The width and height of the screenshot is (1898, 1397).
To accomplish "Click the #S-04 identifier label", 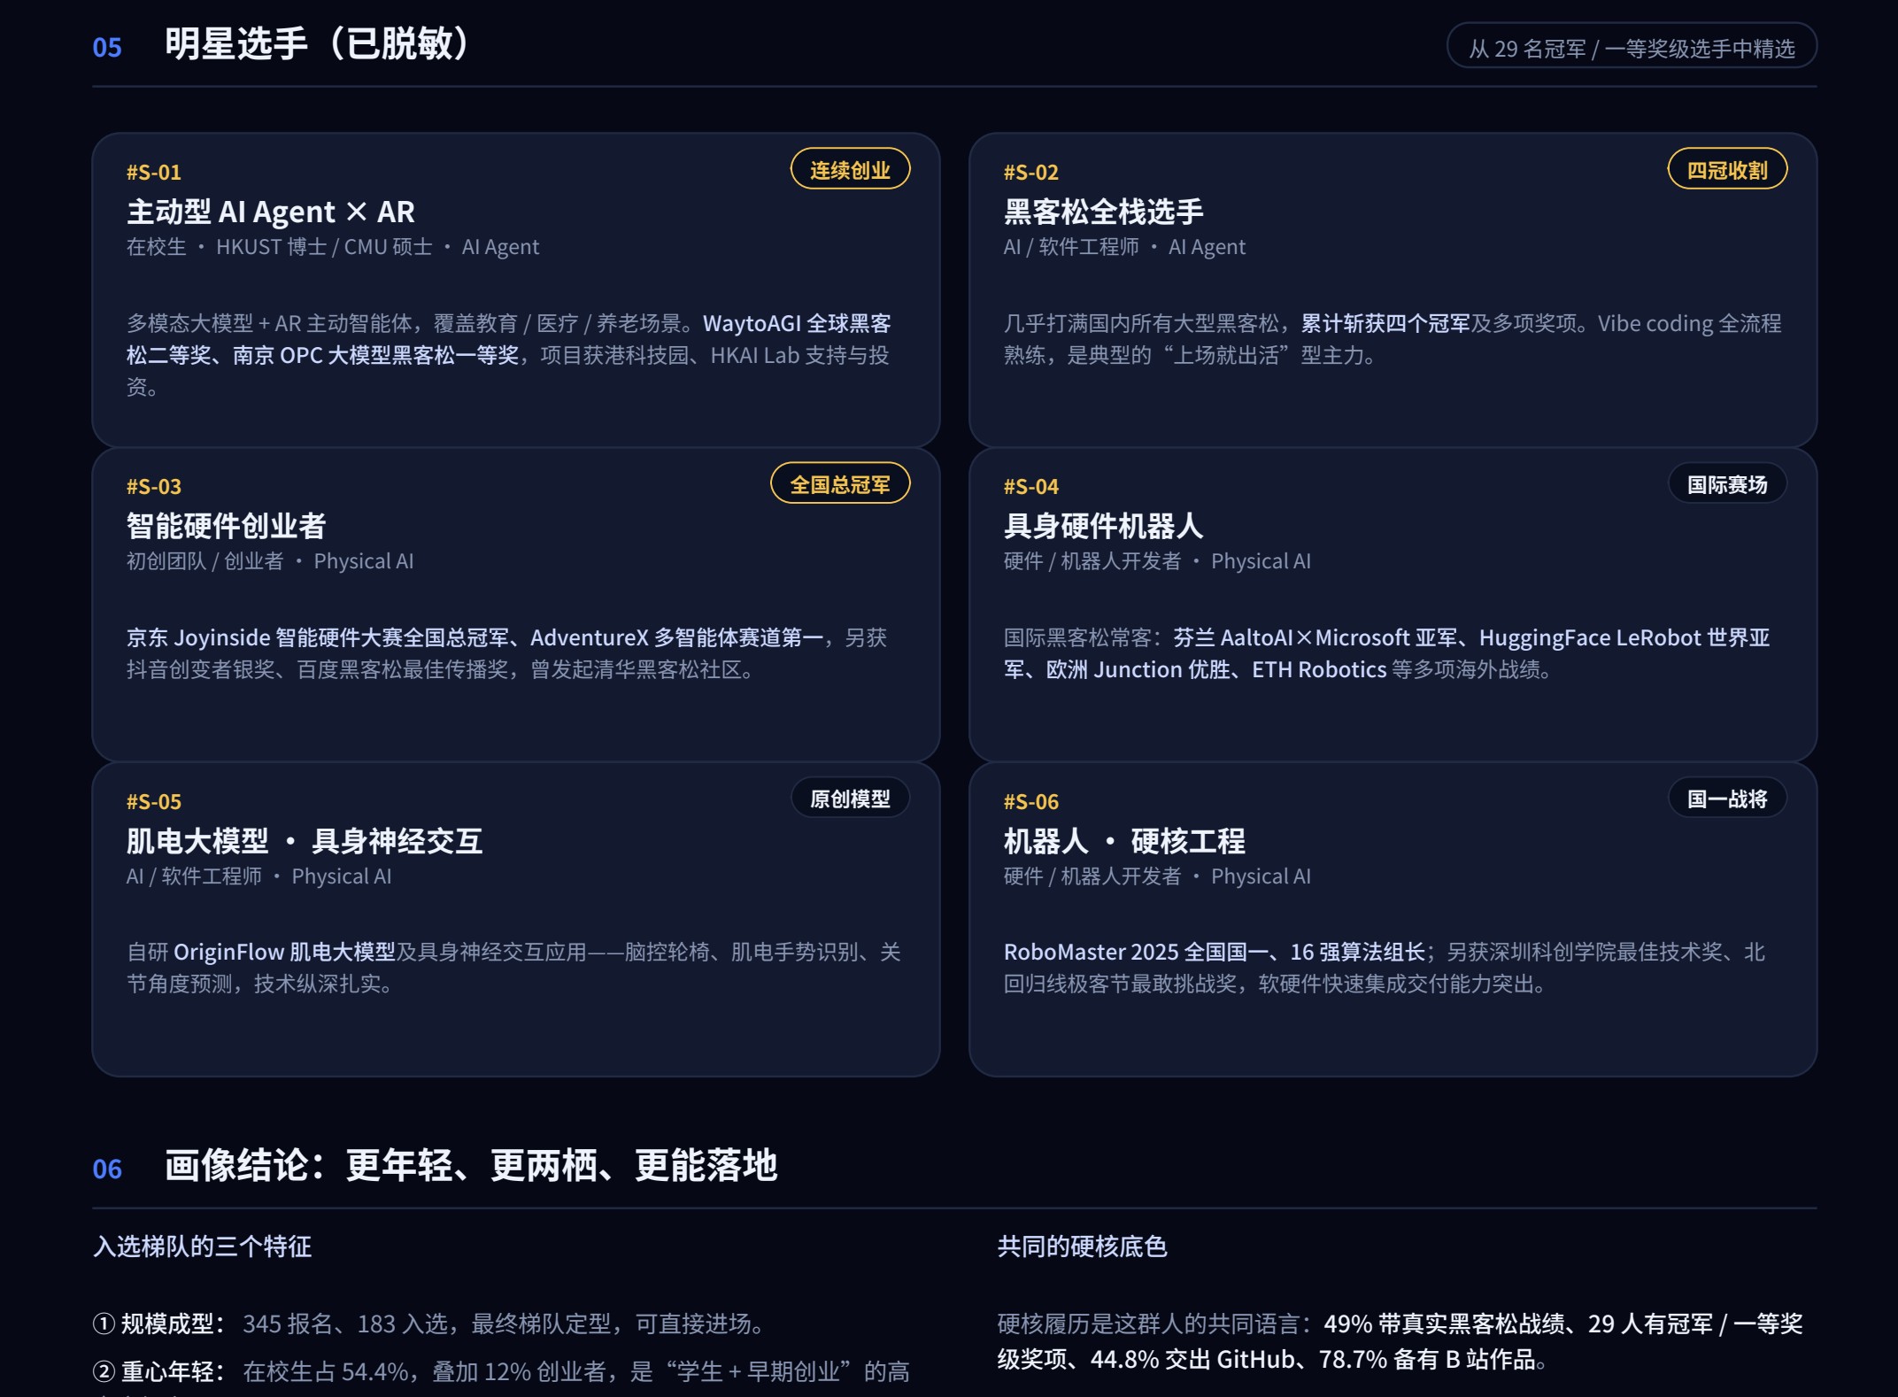I will pyautogui.click(x=1031, y=486).
